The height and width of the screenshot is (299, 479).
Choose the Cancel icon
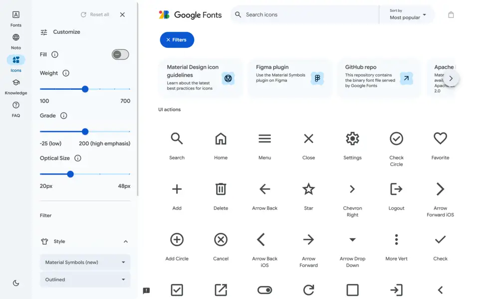(221, 240)
